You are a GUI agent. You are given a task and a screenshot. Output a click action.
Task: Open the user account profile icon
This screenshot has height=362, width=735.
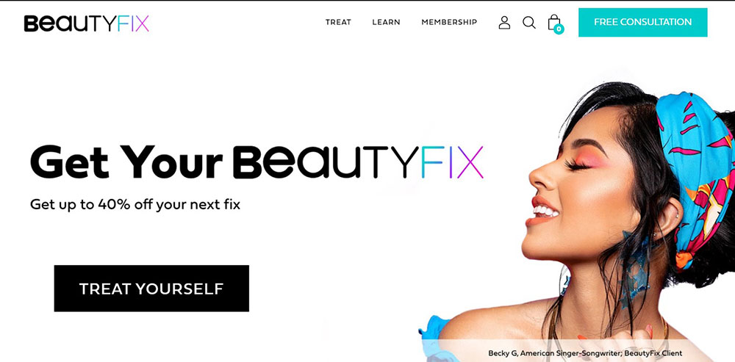tap(504, 23)
